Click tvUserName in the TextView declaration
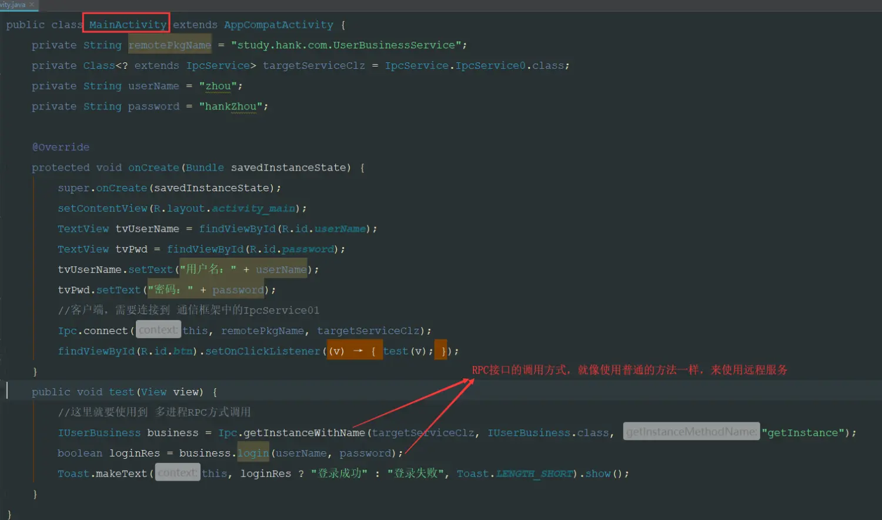Viewport: 882px width, 520px height. click(x=147, y=229)
